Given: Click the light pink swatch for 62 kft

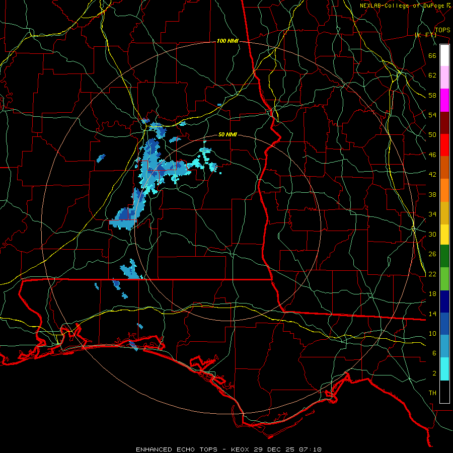Looking at the screenshot, I should click(444, 78).
